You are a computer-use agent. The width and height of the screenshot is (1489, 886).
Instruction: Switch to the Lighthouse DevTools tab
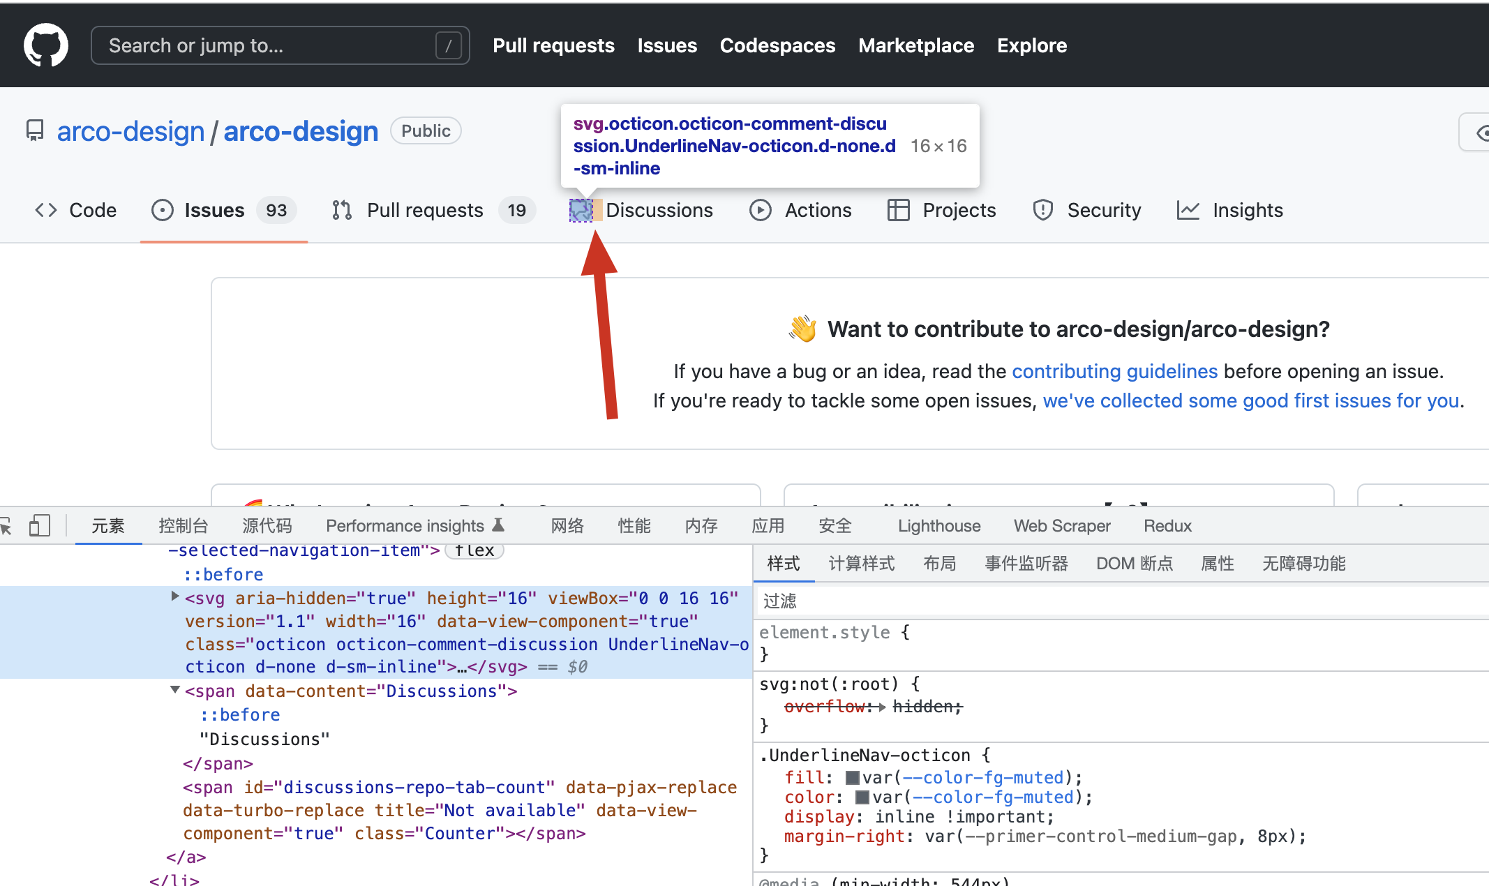click(938, 525)
